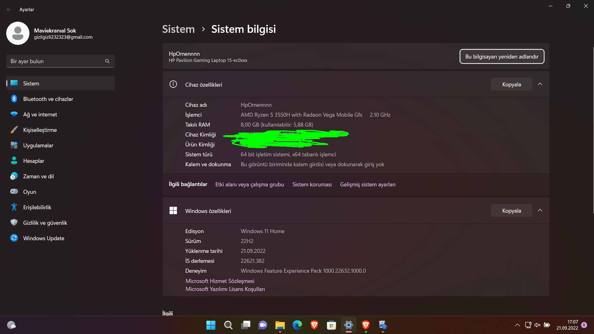Viewport: 594px width, 334px height.
Task: Click the search magnifier in settings search box
Action: [107, 61]
